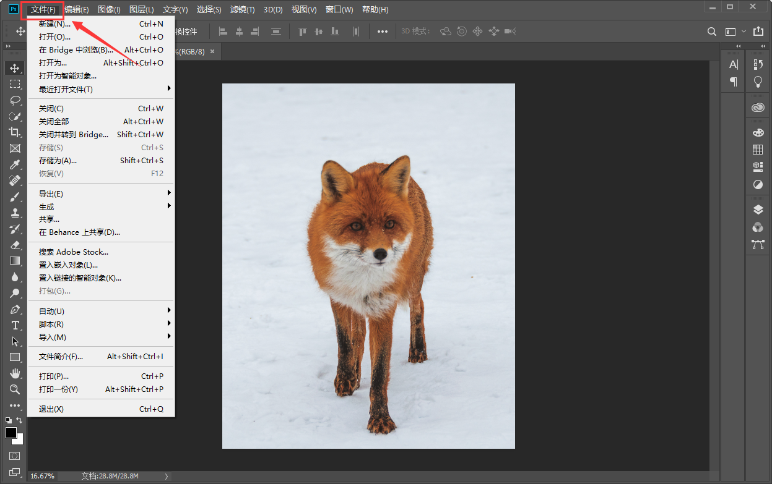Swap foreground and background colors
Screen dimensions: 772x484
coord(19,420)
